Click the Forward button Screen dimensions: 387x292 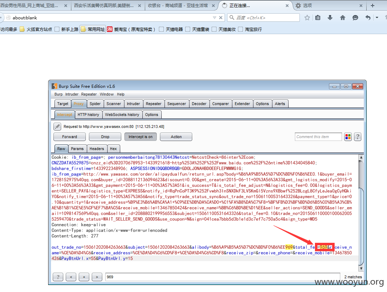(x=70, y=137)
